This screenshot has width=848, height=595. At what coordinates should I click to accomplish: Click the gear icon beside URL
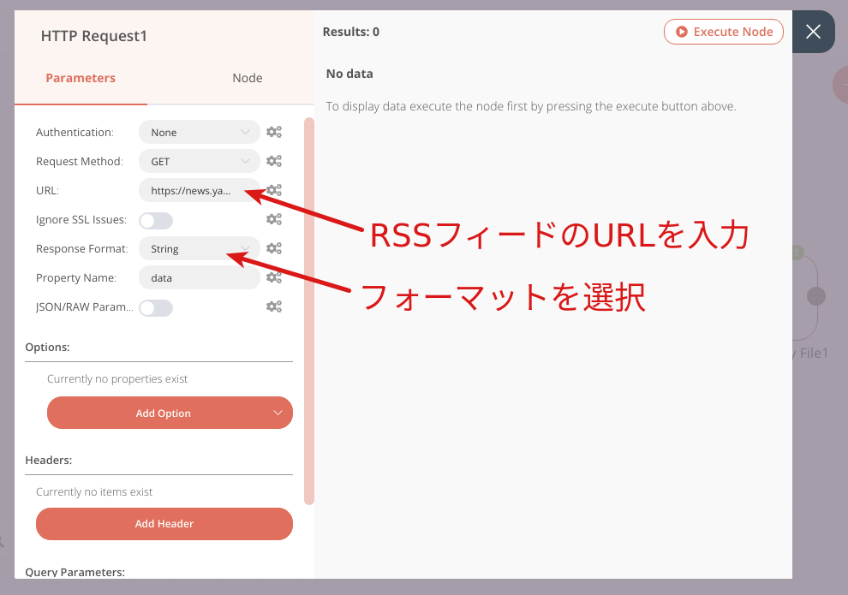(273, 190)
